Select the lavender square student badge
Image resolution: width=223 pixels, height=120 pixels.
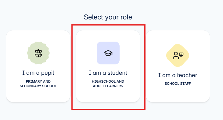point(108,53)
